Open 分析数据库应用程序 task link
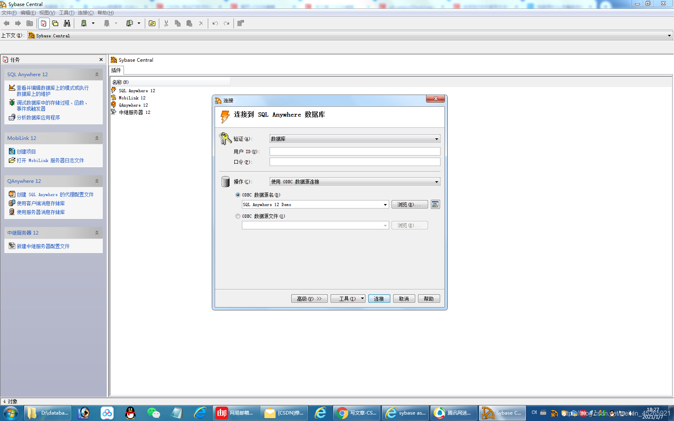Screen dimensions: 674x421 pyautogui.click(x=38, y=117)
